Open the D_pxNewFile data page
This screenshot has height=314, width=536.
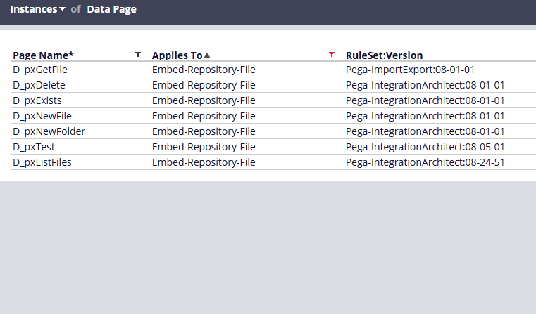point(42,116)
